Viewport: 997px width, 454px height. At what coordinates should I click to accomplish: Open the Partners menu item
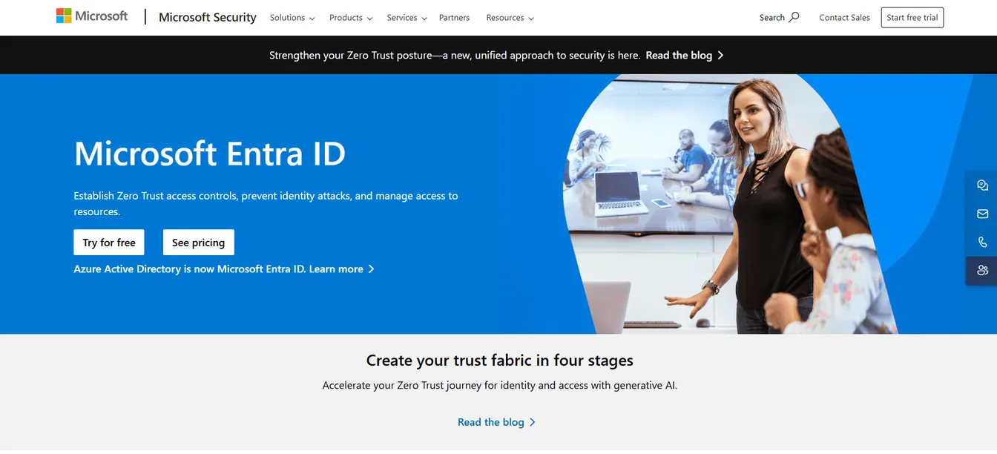click(454, 18)
